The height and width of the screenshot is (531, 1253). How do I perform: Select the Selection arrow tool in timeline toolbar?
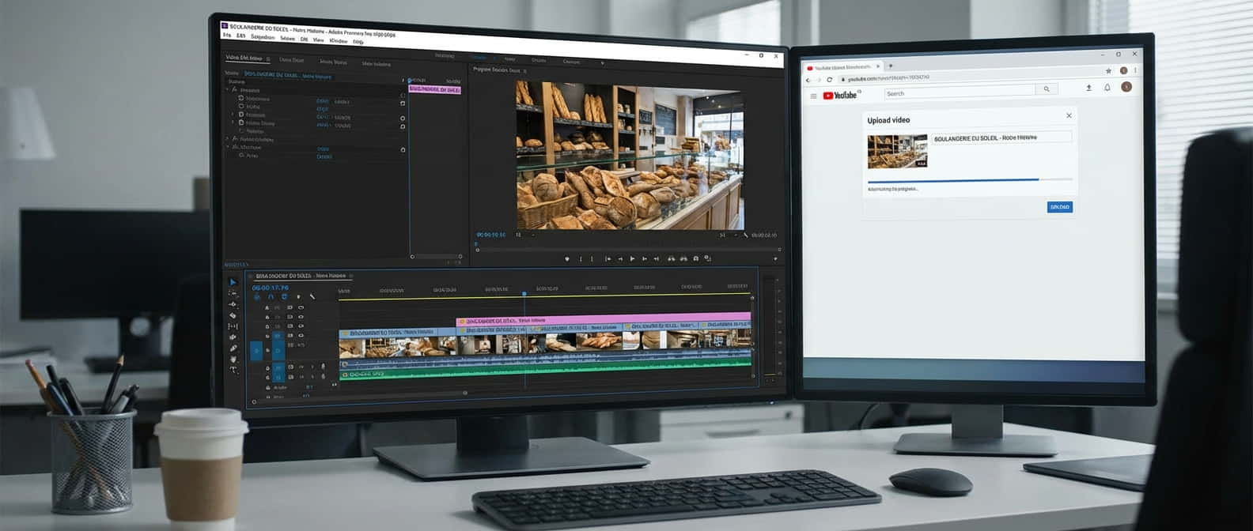[x=233, y=282]
